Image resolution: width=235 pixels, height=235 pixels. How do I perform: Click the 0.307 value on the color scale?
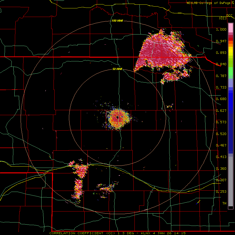[221, 180]
